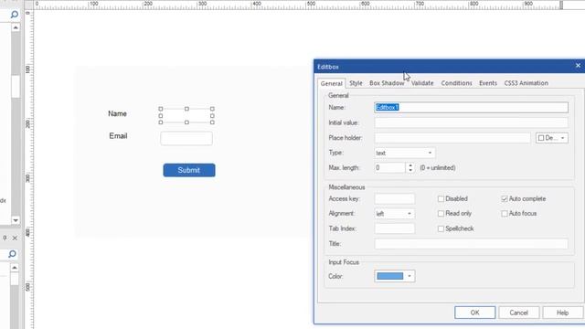
Task: Open the CSS3 Animation tab
Action: click(526, 83)
